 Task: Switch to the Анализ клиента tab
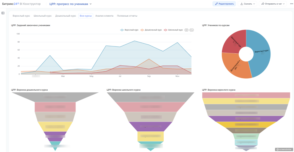point(104,16)
